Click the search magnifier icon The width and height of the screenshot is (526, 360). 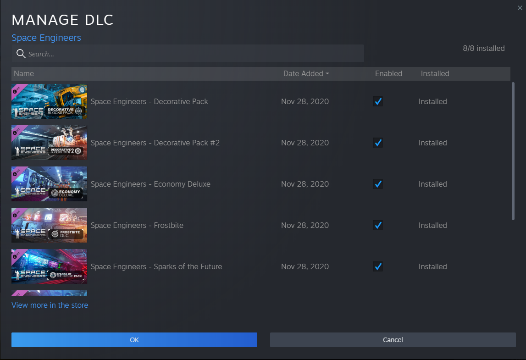pyautogui.click(x=21, y=54)
